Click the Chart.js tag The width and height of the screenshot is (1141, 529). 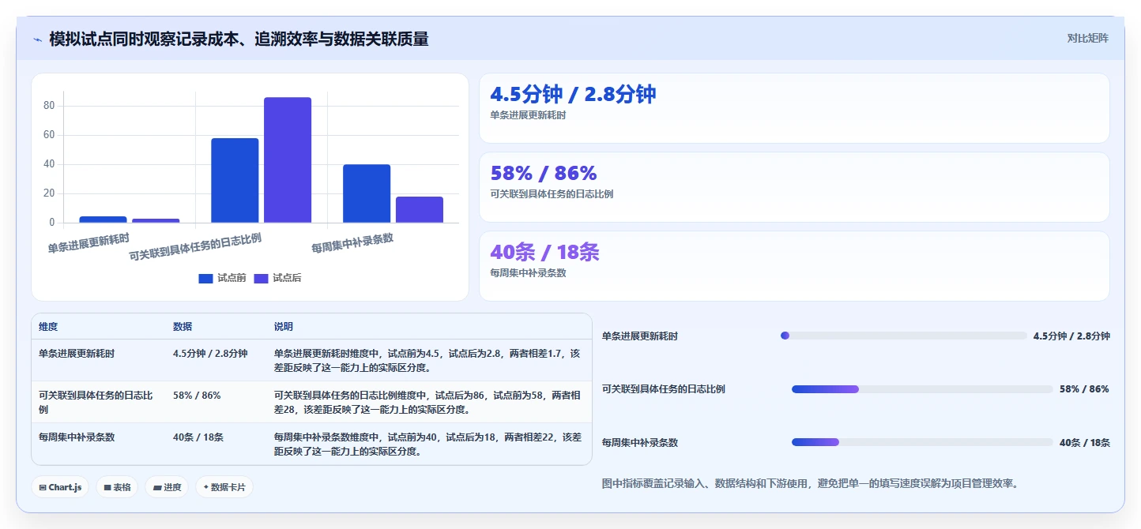pyautogui.click(x=60, y=487)
